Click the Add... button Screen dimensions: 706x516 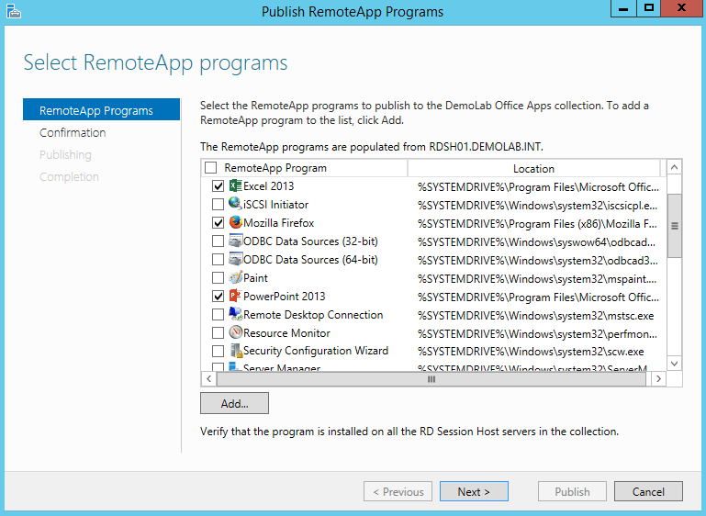tap(234, 403)
